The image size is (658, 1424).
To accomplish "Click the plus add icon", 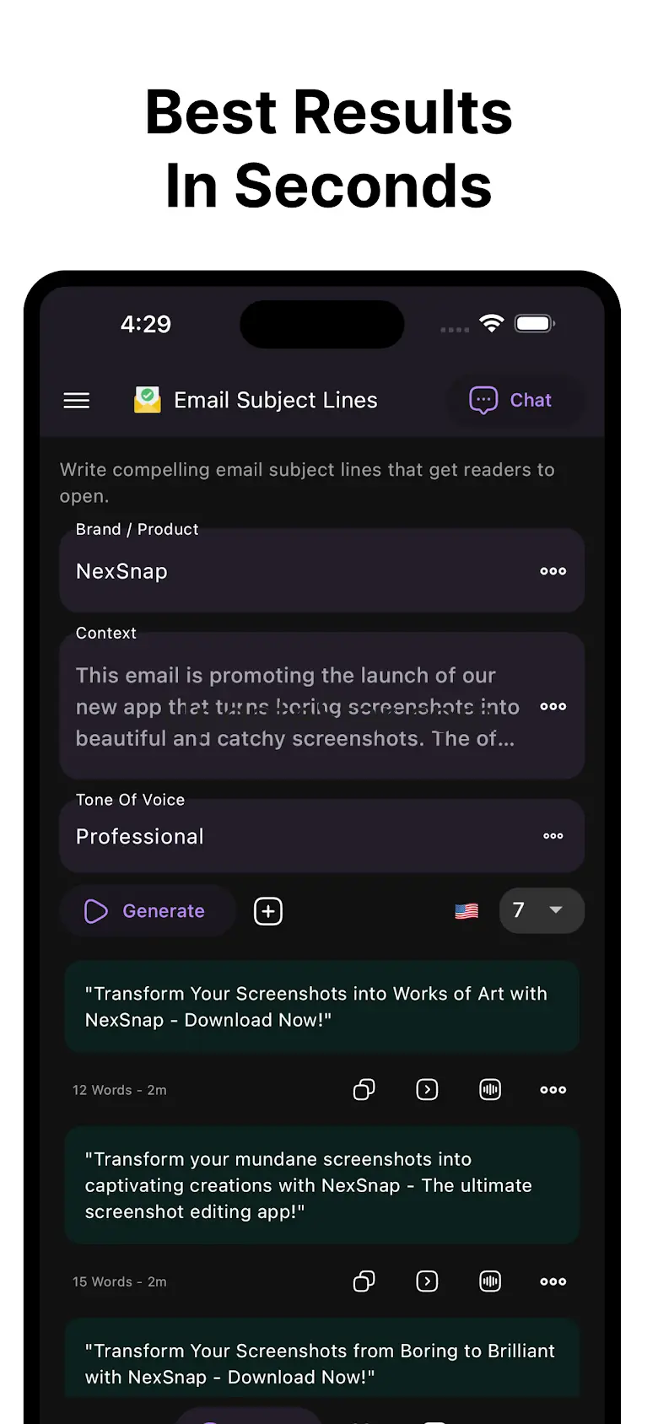I will [x=268, y=911].
